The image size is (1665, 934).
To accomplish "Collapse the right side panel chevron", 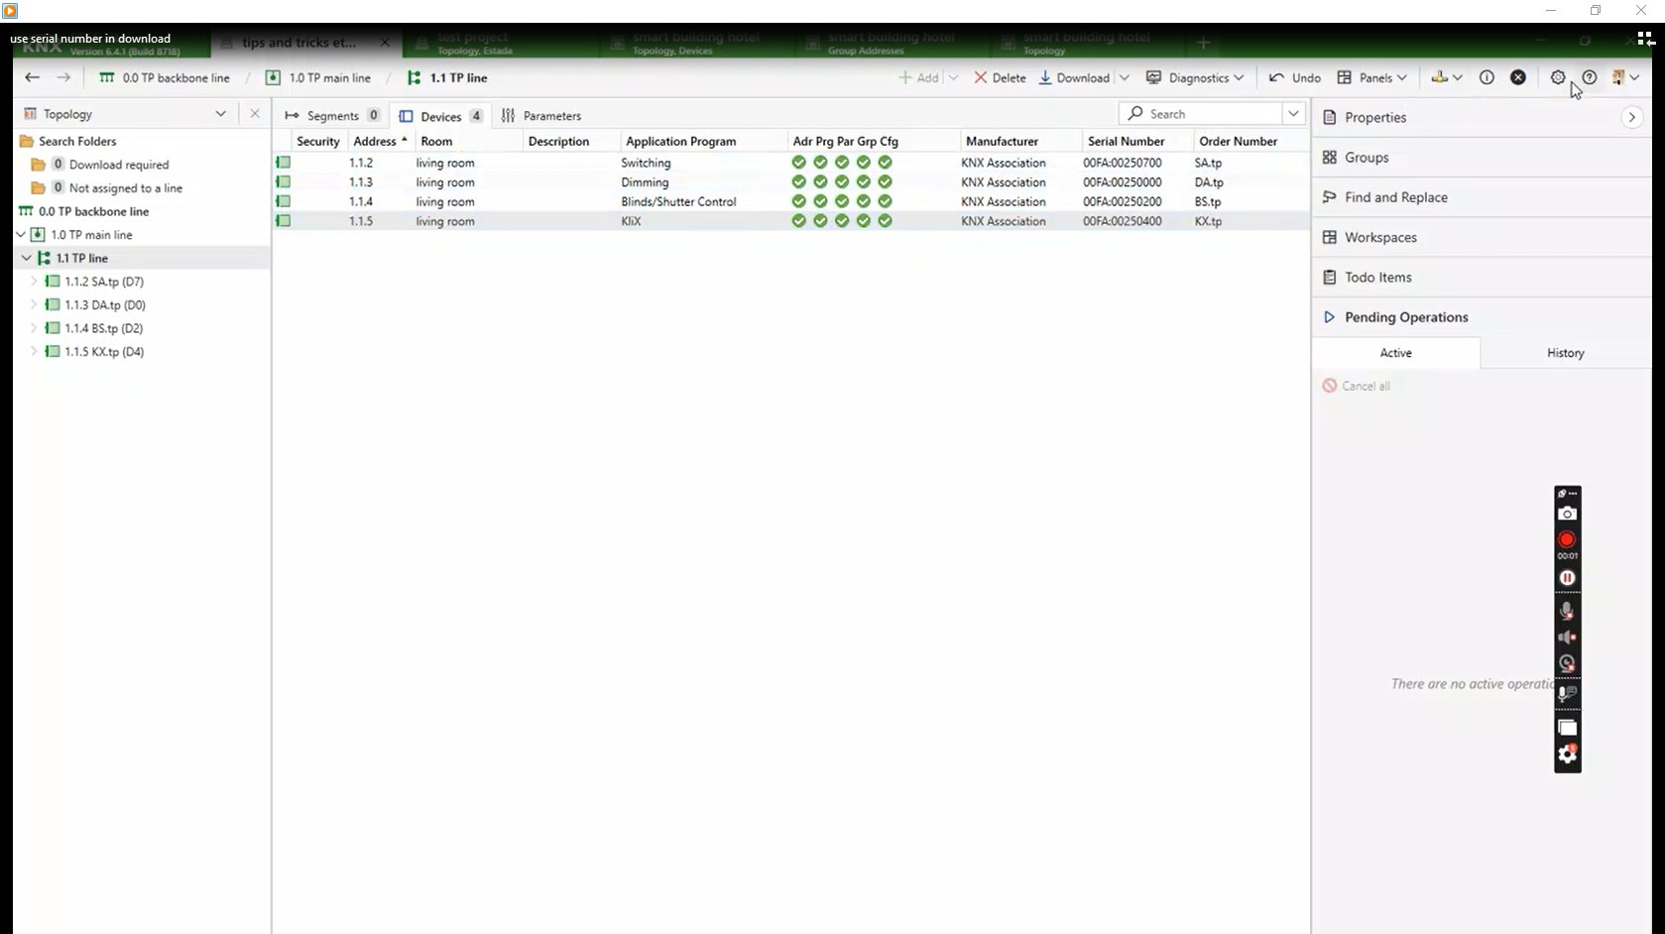I will click(1631, 117).
